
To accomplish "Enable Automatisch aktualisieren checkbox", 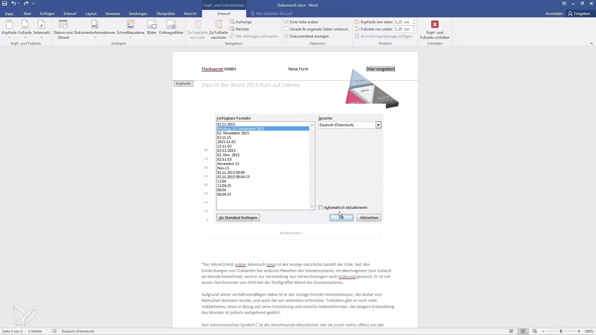I will pos(320,208).
